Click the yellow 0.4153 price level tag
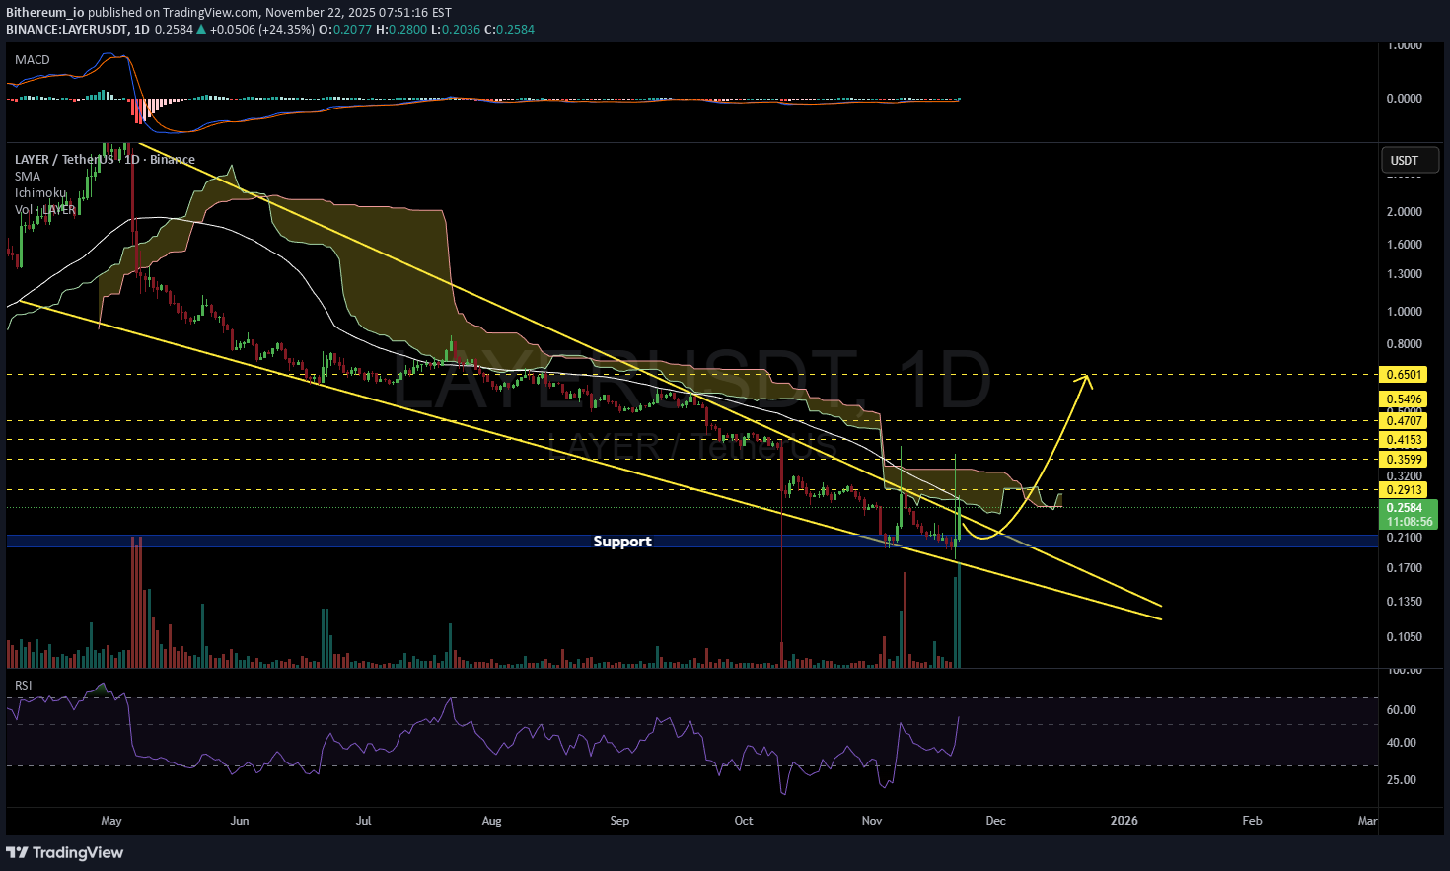 point(1404,440)
